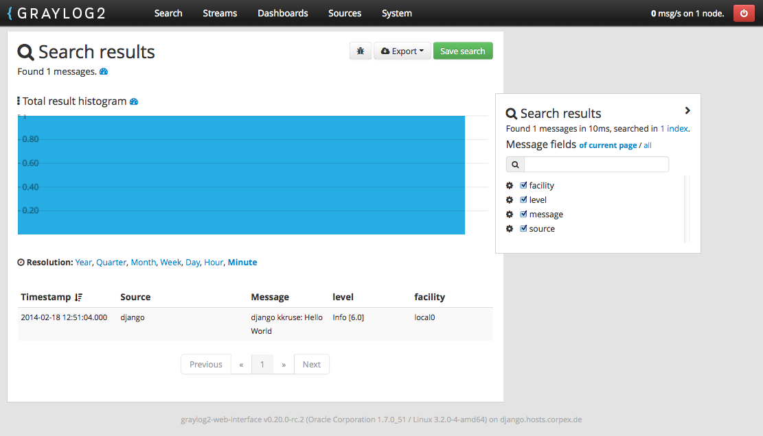Focus the message fields filter input

pyautogui.click(x=595, y=165)
